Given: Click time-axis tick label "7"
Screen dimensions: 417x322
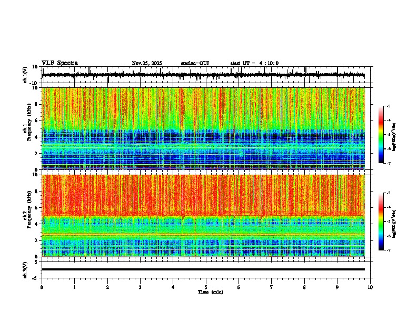Looking at the screenshot, I should click(272, 287).
